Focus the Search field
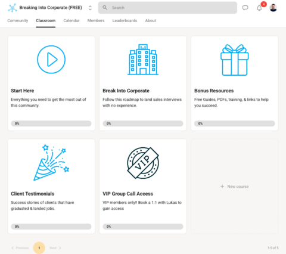 tap(167, 8)
